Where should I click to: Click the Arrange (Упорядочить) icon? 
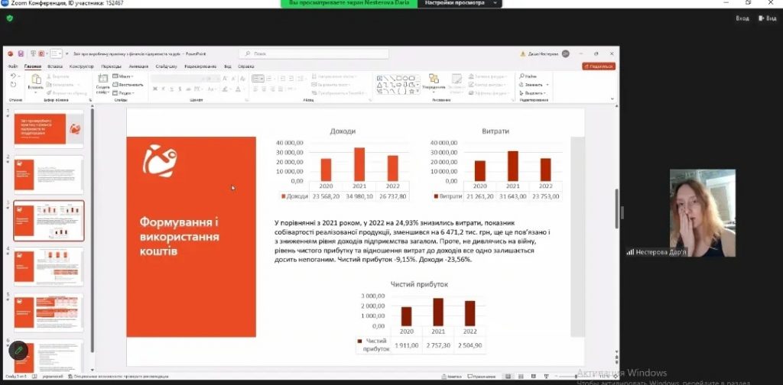pos(433,81)
